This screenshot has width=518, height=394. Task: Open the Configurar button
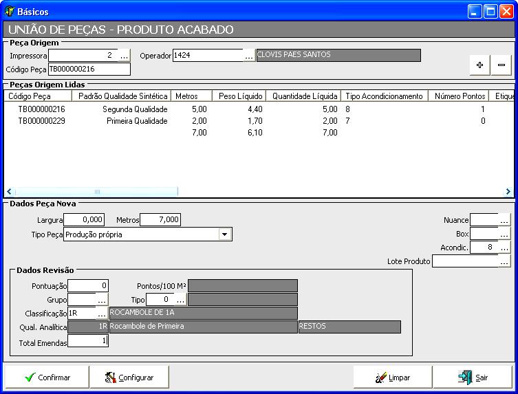[x=129, y=377]
